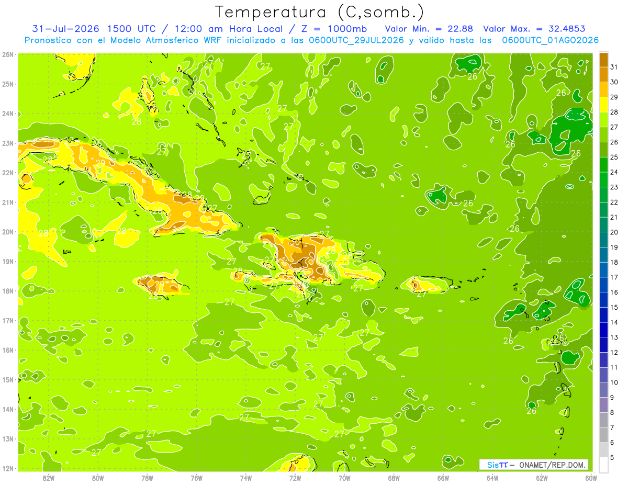Click the 17N latitude axis label

(x=8, y=320)
